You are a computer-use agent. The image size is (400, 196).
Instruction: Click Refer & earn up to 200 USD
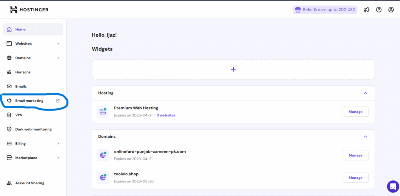(x=325, y=10)
